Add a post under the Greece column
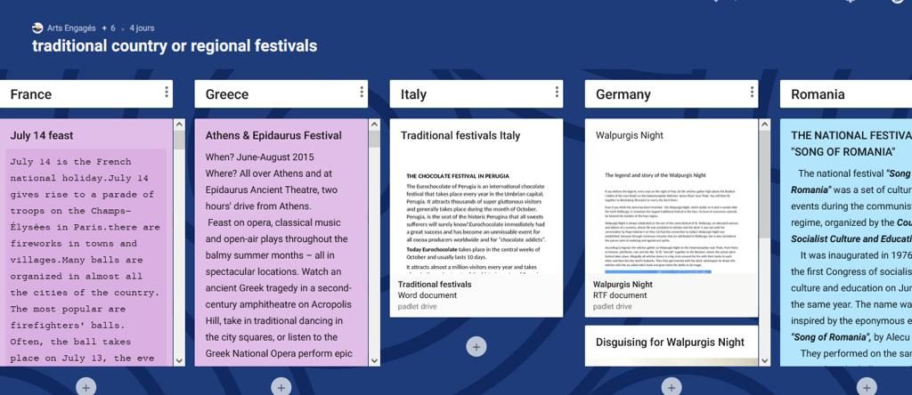 coord(281,387)
